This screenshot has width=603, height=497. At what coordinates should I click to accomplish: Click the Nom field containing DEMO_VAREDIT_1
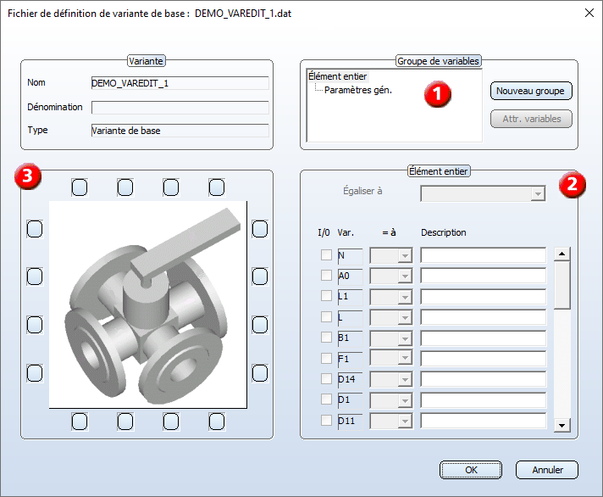click(x=180, y=83)
